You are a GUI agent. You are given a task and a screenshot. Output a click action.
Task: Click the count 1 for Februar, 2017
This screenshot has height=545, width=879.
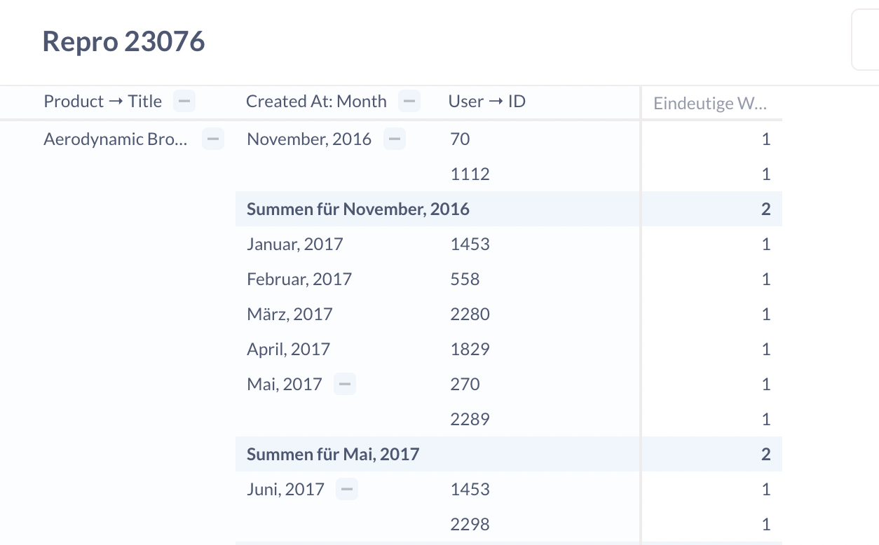click(x=766, y=278)
